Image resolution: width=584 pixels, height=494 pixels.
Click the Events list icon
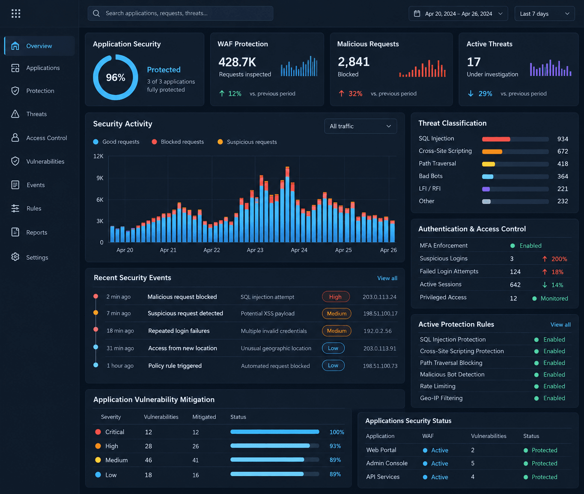pos(15,185)
